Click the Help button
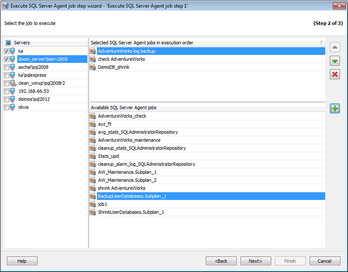Image resolution: width=348 pixels, height=272 pixels. [x=22, y=261]
